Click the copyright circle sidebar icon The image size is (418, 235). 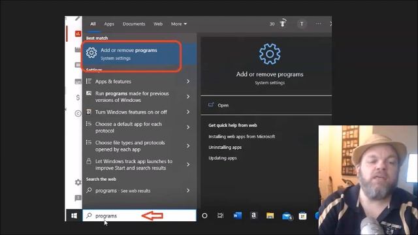[78, 114]
